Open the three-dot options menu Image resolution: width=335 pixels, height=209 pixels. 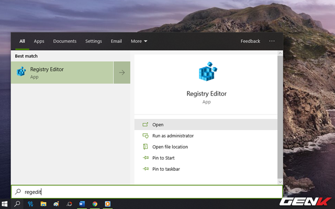[272, 41]
